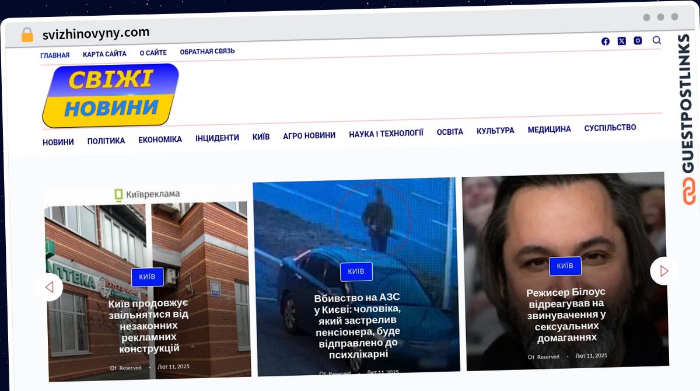Click the search magnifier icon
700x391 pixels.
pyautogui.click(x=656, y=40)
